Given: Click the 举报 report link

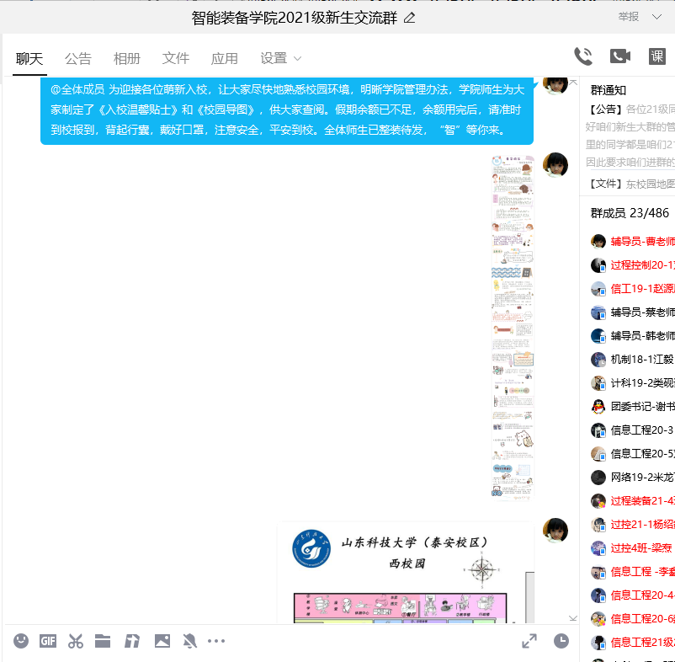Looking at the screenshot, I should [628, 17].
